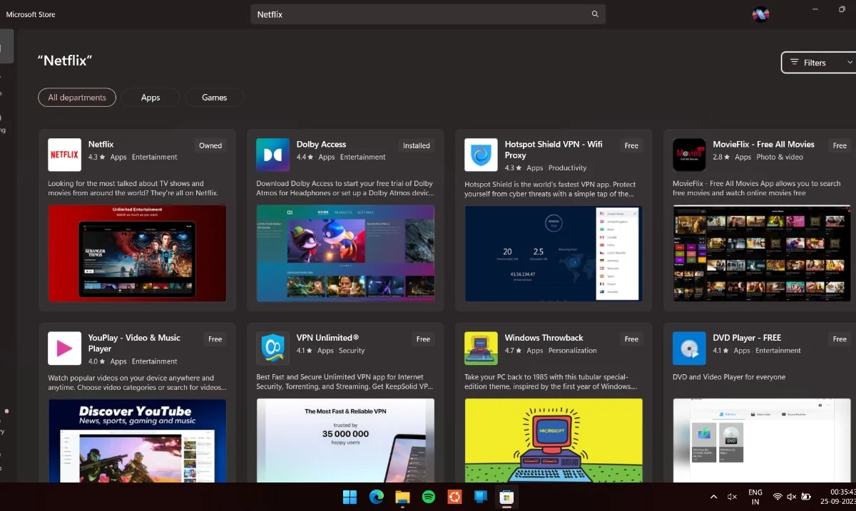Open the DVD Player app icon
This screenshot has width=856, height=511.
(x=689, y=349)
